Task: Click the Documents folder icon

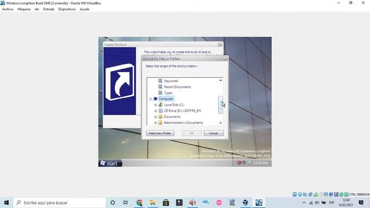Action: (x=161, y=117)
